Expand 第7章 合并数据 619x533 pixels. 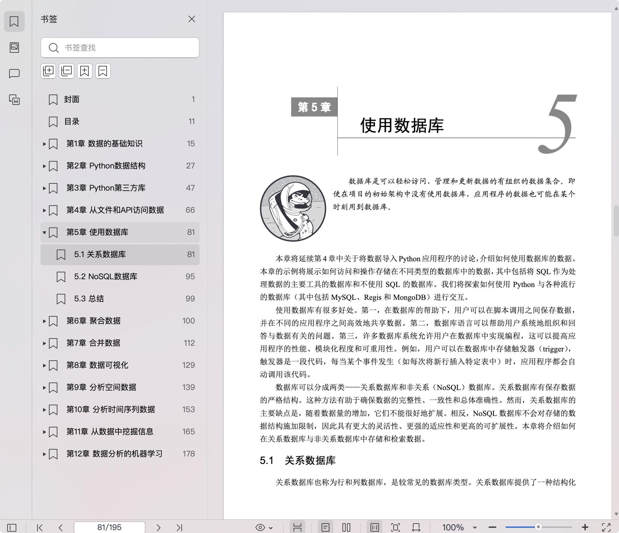pos(44,343)
